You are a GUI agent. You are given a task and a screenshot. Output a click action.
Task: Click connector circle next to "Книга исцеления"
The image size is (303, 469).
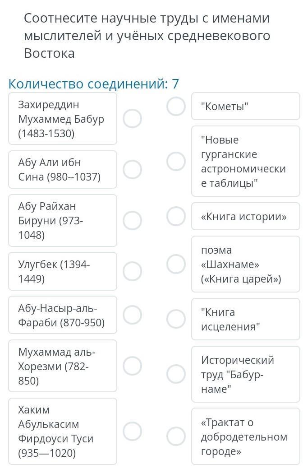[x=176, y=319]
